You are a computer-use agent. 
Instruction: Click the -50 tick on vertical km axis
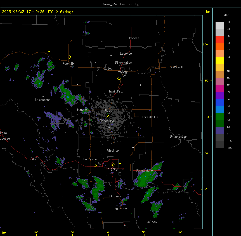[205, 153]
